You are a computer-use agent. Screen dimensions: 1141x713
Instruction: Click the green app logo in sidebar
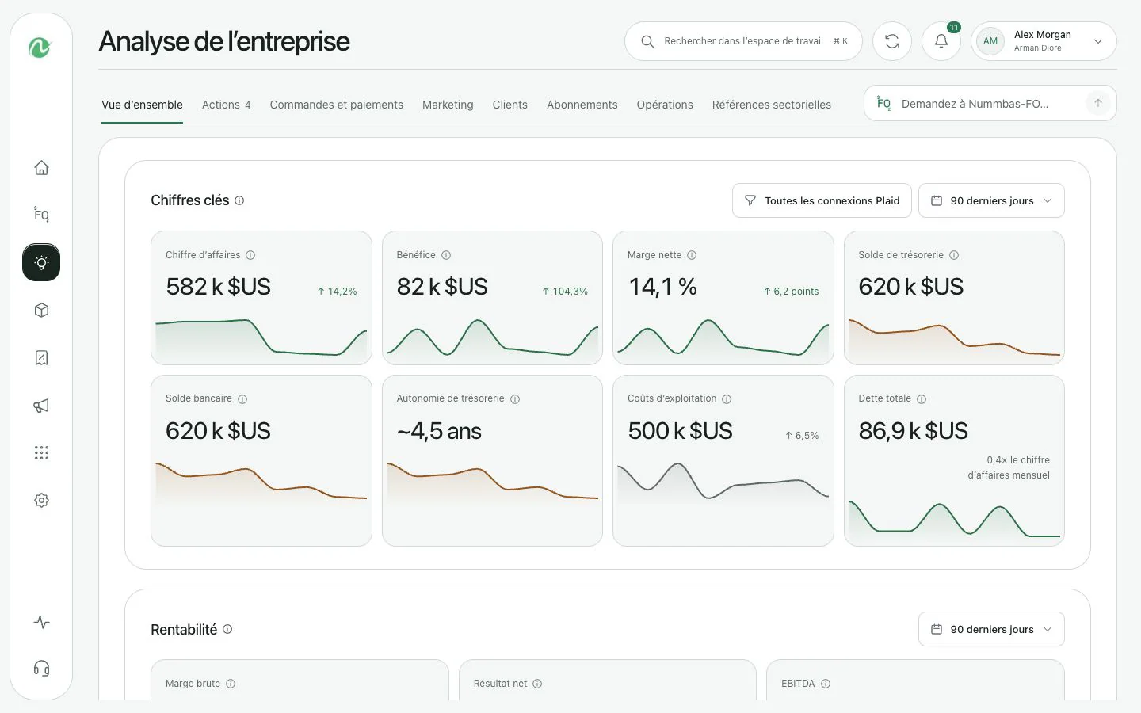[40, 48]
